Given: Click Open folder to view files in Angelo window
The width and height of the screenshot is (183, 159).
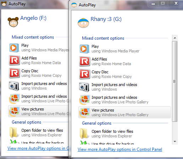Looking at the screenshot, I should (42, 130).
